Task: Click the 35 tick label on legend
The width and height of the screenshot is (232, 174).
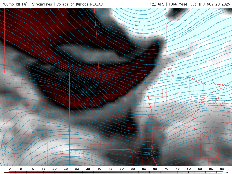Action: (x=88, y=169)
